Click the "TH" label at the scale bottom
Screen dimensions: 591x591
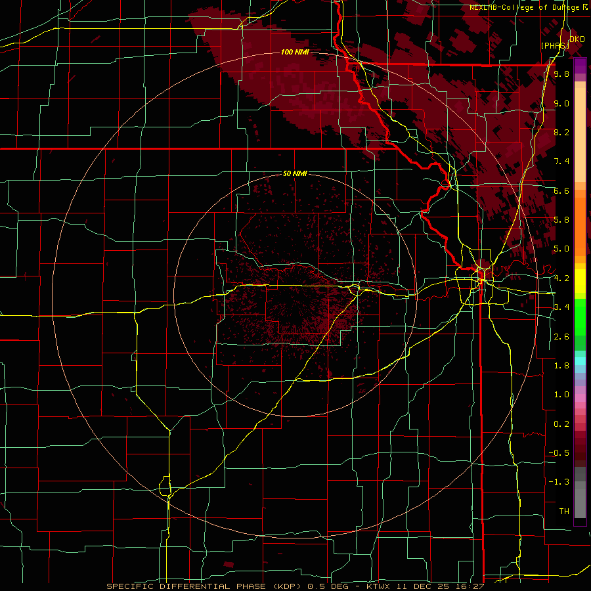[x=564, y=512]
